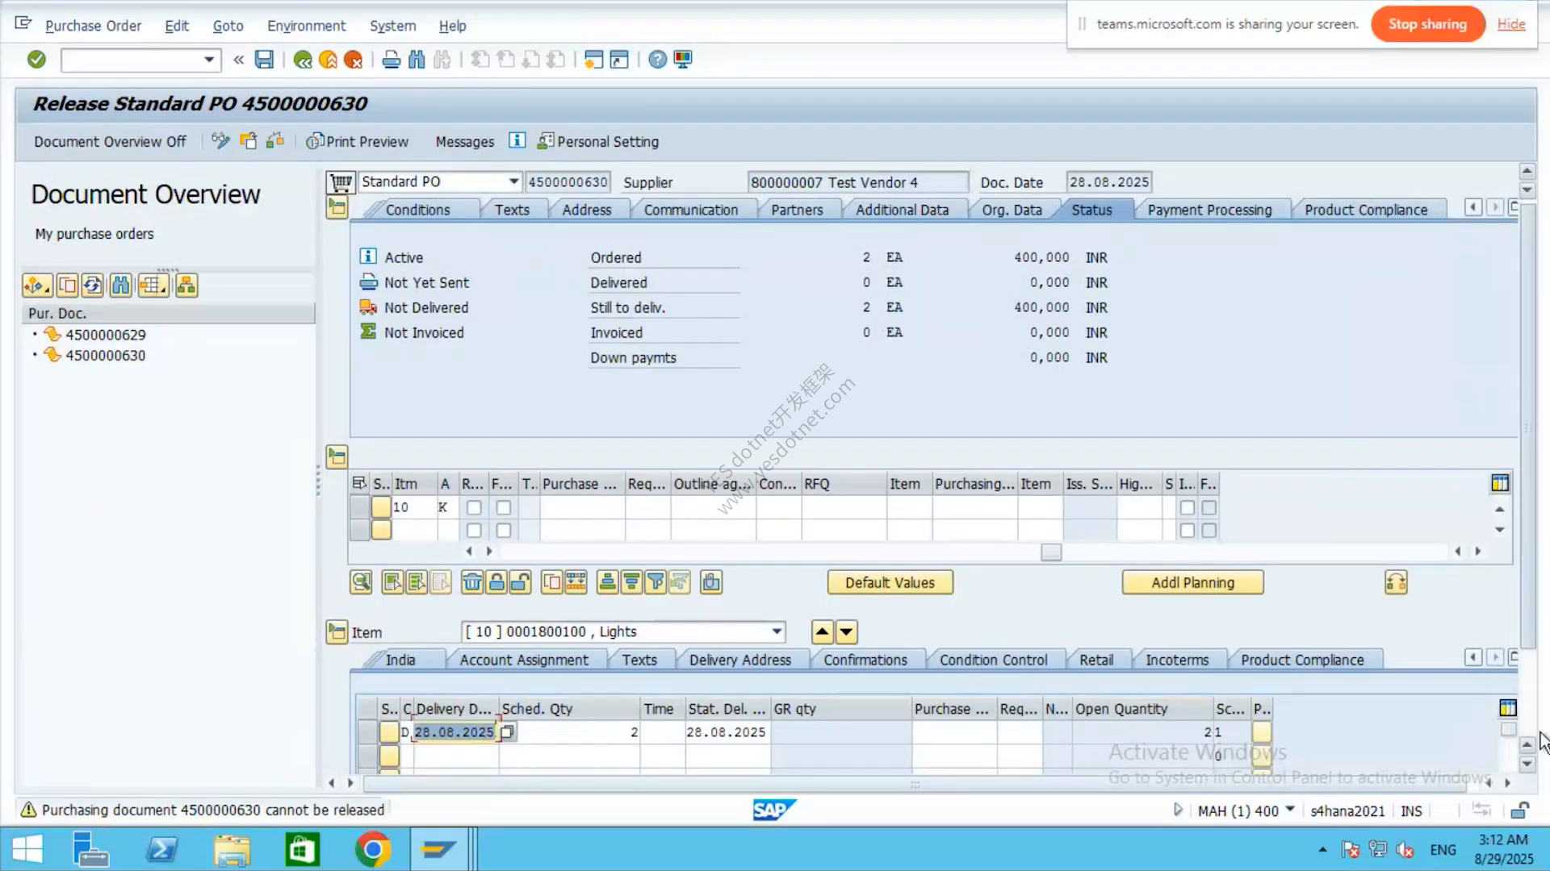Toggle F... checkbox beside R... in empty second row

pyautogui.click(x=504, y=530)
